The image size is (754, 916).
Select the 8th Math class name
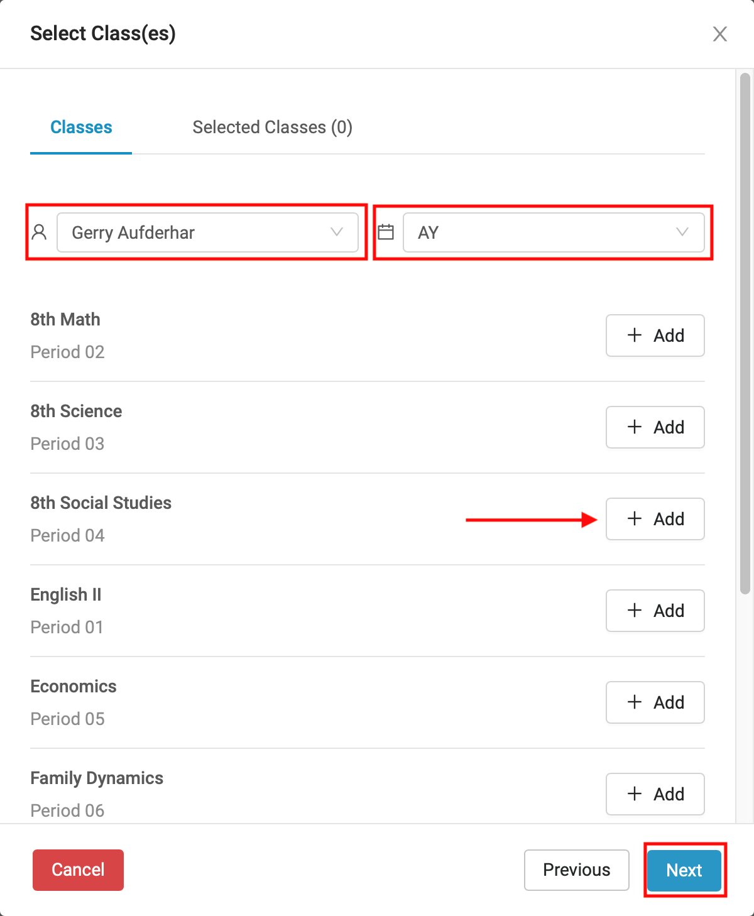pos(65,320)
